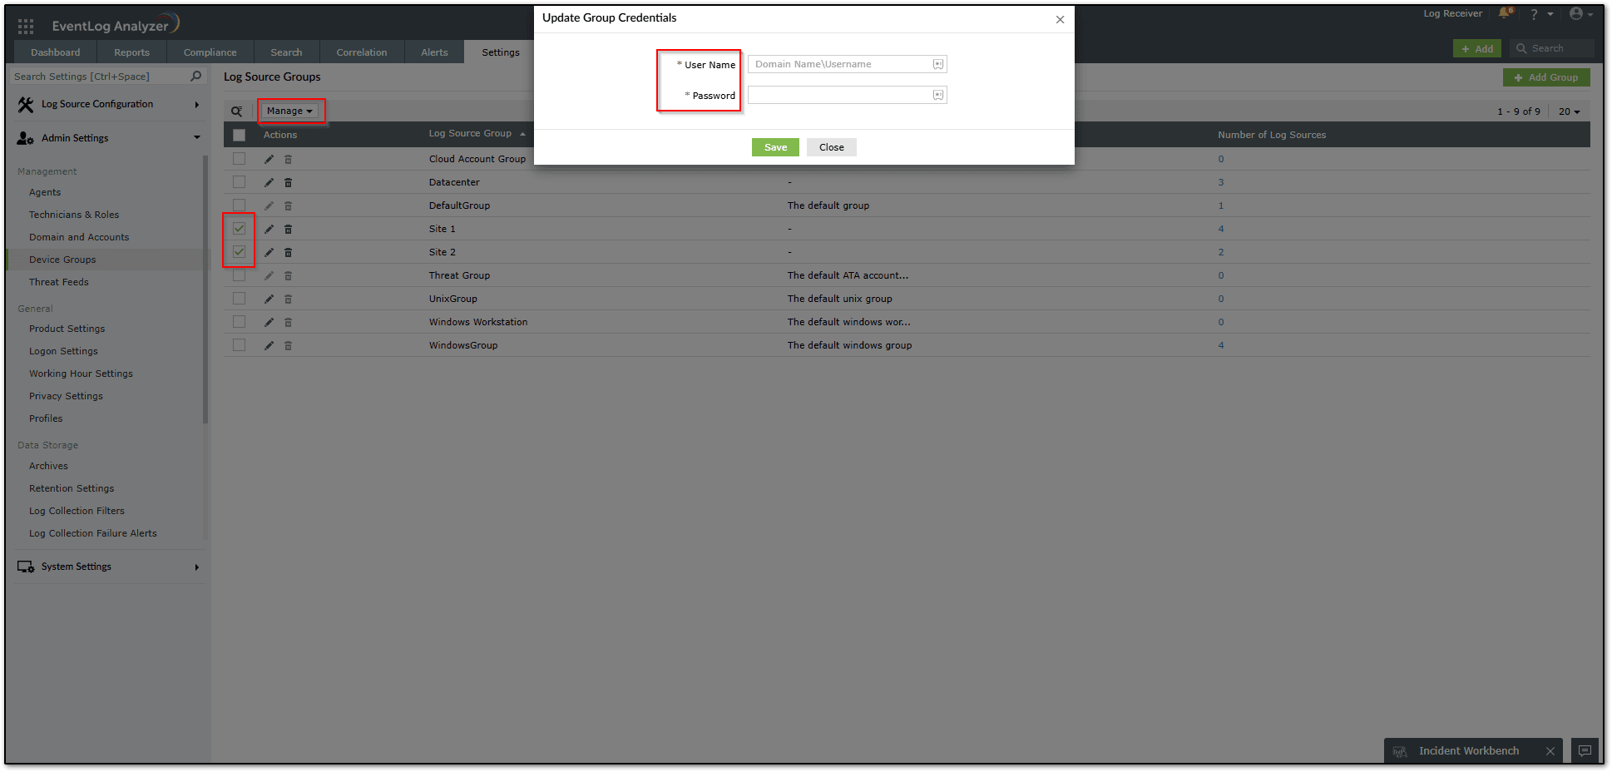Save the group credentials
The width and height of the screenshot is (1612, 772).
[x=775, y=147]
